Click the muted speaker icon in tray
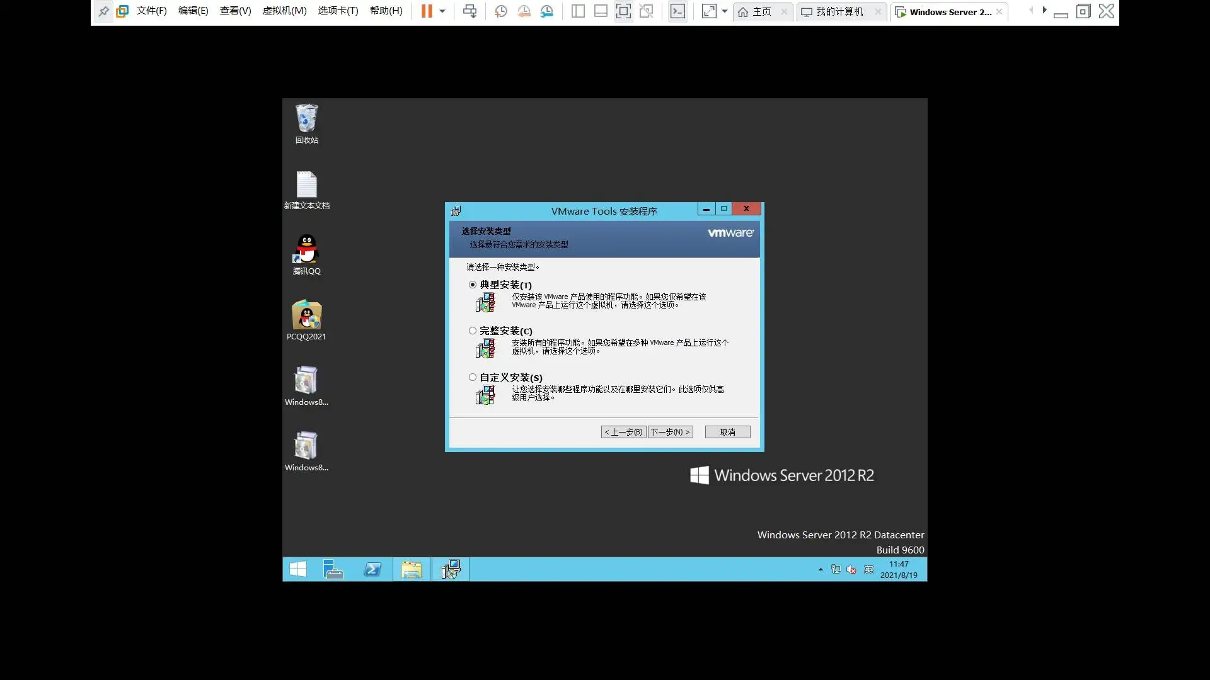This screenshot has width=1210, height=680. [x=851, y=569]
